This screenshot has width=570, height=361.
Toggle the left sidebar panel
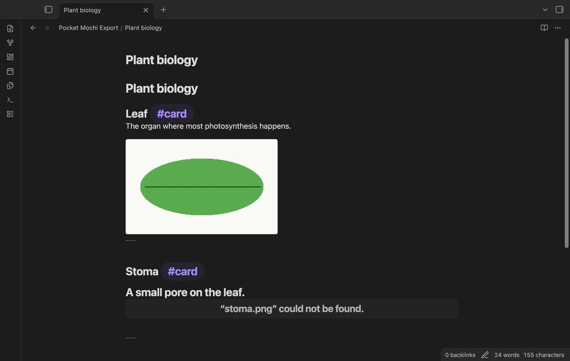pyautogui.click(x=48, y=9)
